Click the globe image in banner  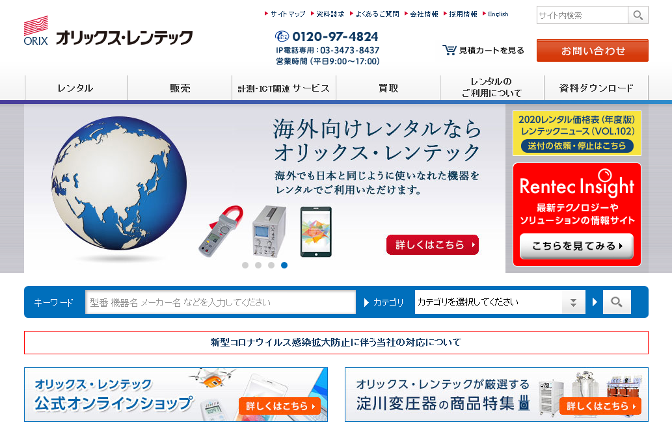118,184
